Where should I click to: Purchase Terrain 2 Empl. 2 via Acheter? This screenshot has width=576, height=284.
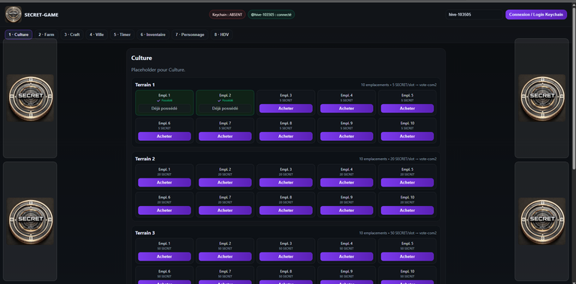pos(225,182)
